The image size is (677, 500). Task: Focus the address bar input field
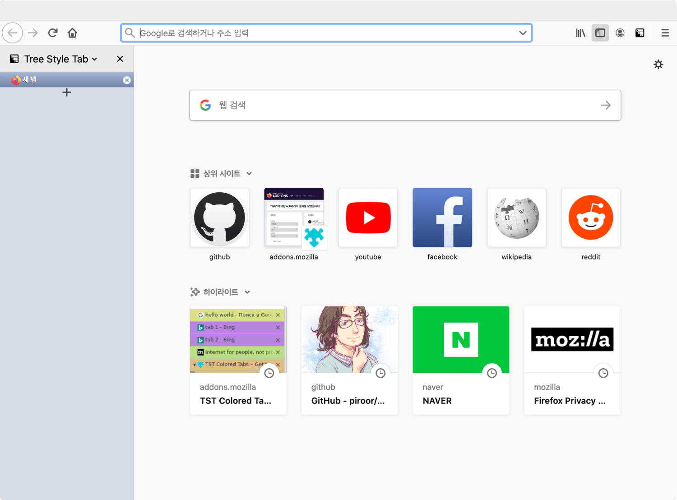pyautogui.click(x=327, y=33)
